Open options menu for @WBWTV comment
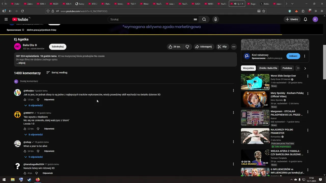326x183 pixels. click(233, 113)
